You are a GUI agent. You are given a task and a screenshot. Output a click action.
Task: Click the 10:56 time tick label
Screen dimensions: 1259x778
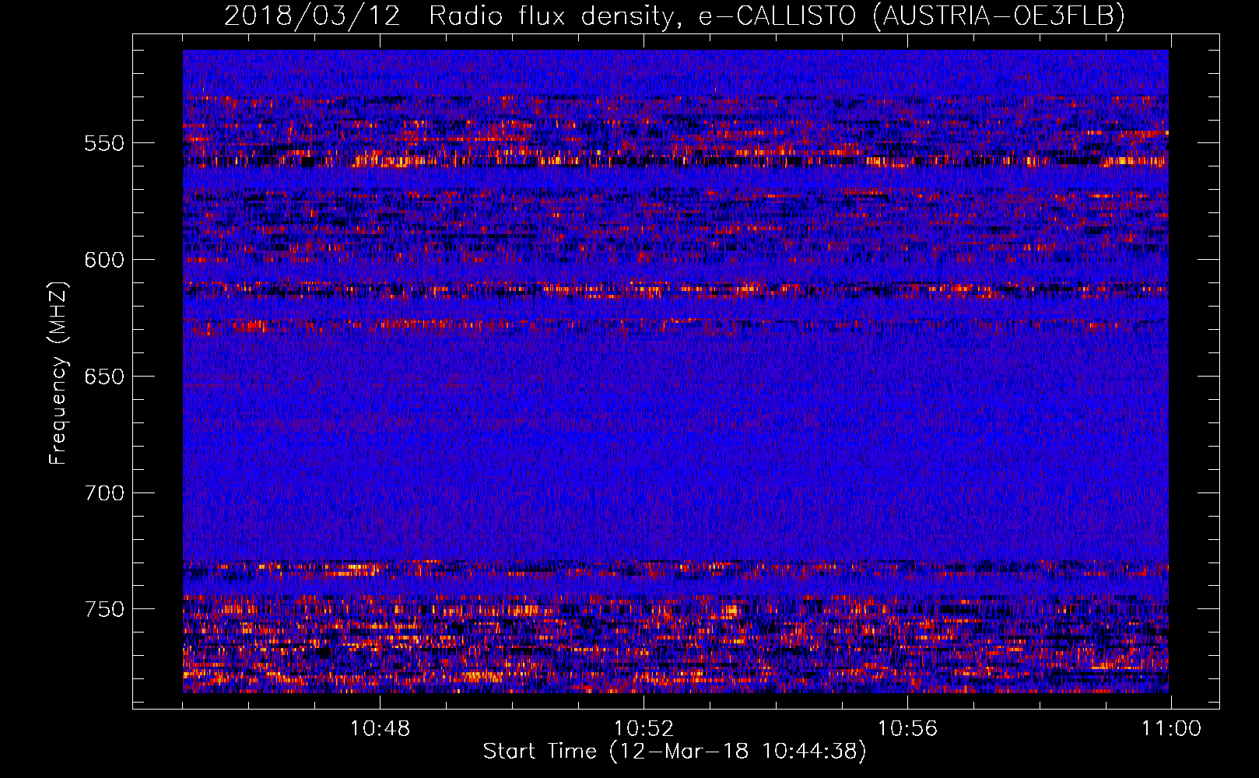(907, 729)
